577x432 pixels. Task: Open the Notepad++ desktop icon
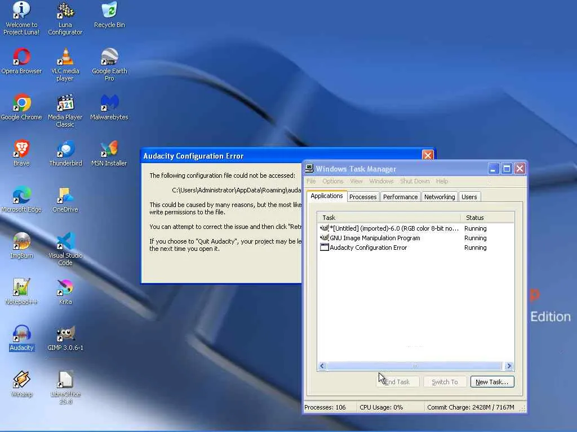pos(21,292)
